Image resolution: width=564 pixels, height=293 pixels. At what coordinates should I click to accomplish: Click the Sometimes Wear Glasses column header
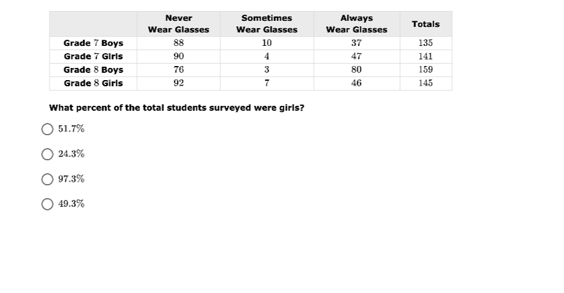click(267, 24)
